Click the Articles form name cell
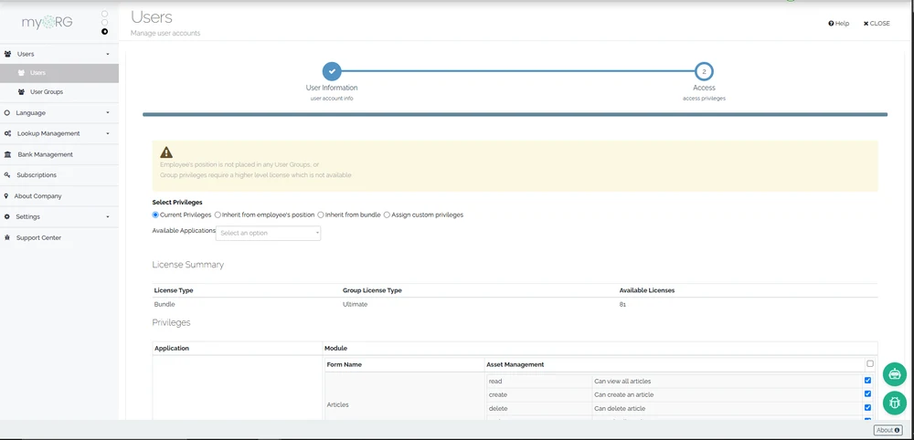This screenshot has height=440, width=914. point(338,404)
